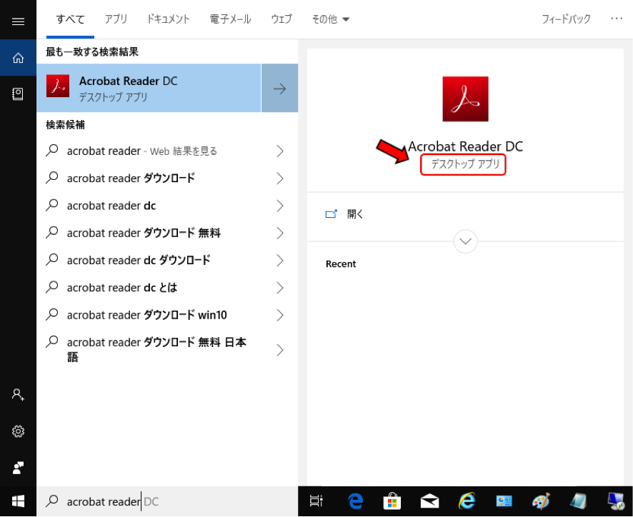This screenshot has width=633, height=517.
Task: Expand chevron for 'acrobat reader dc ダウンロード'
Action: tap(280, 261)
